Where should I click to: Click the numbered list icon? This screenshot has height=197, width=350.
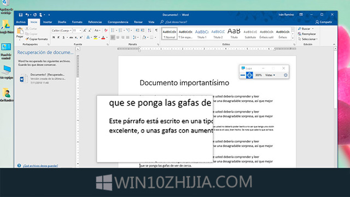(120, 31)
